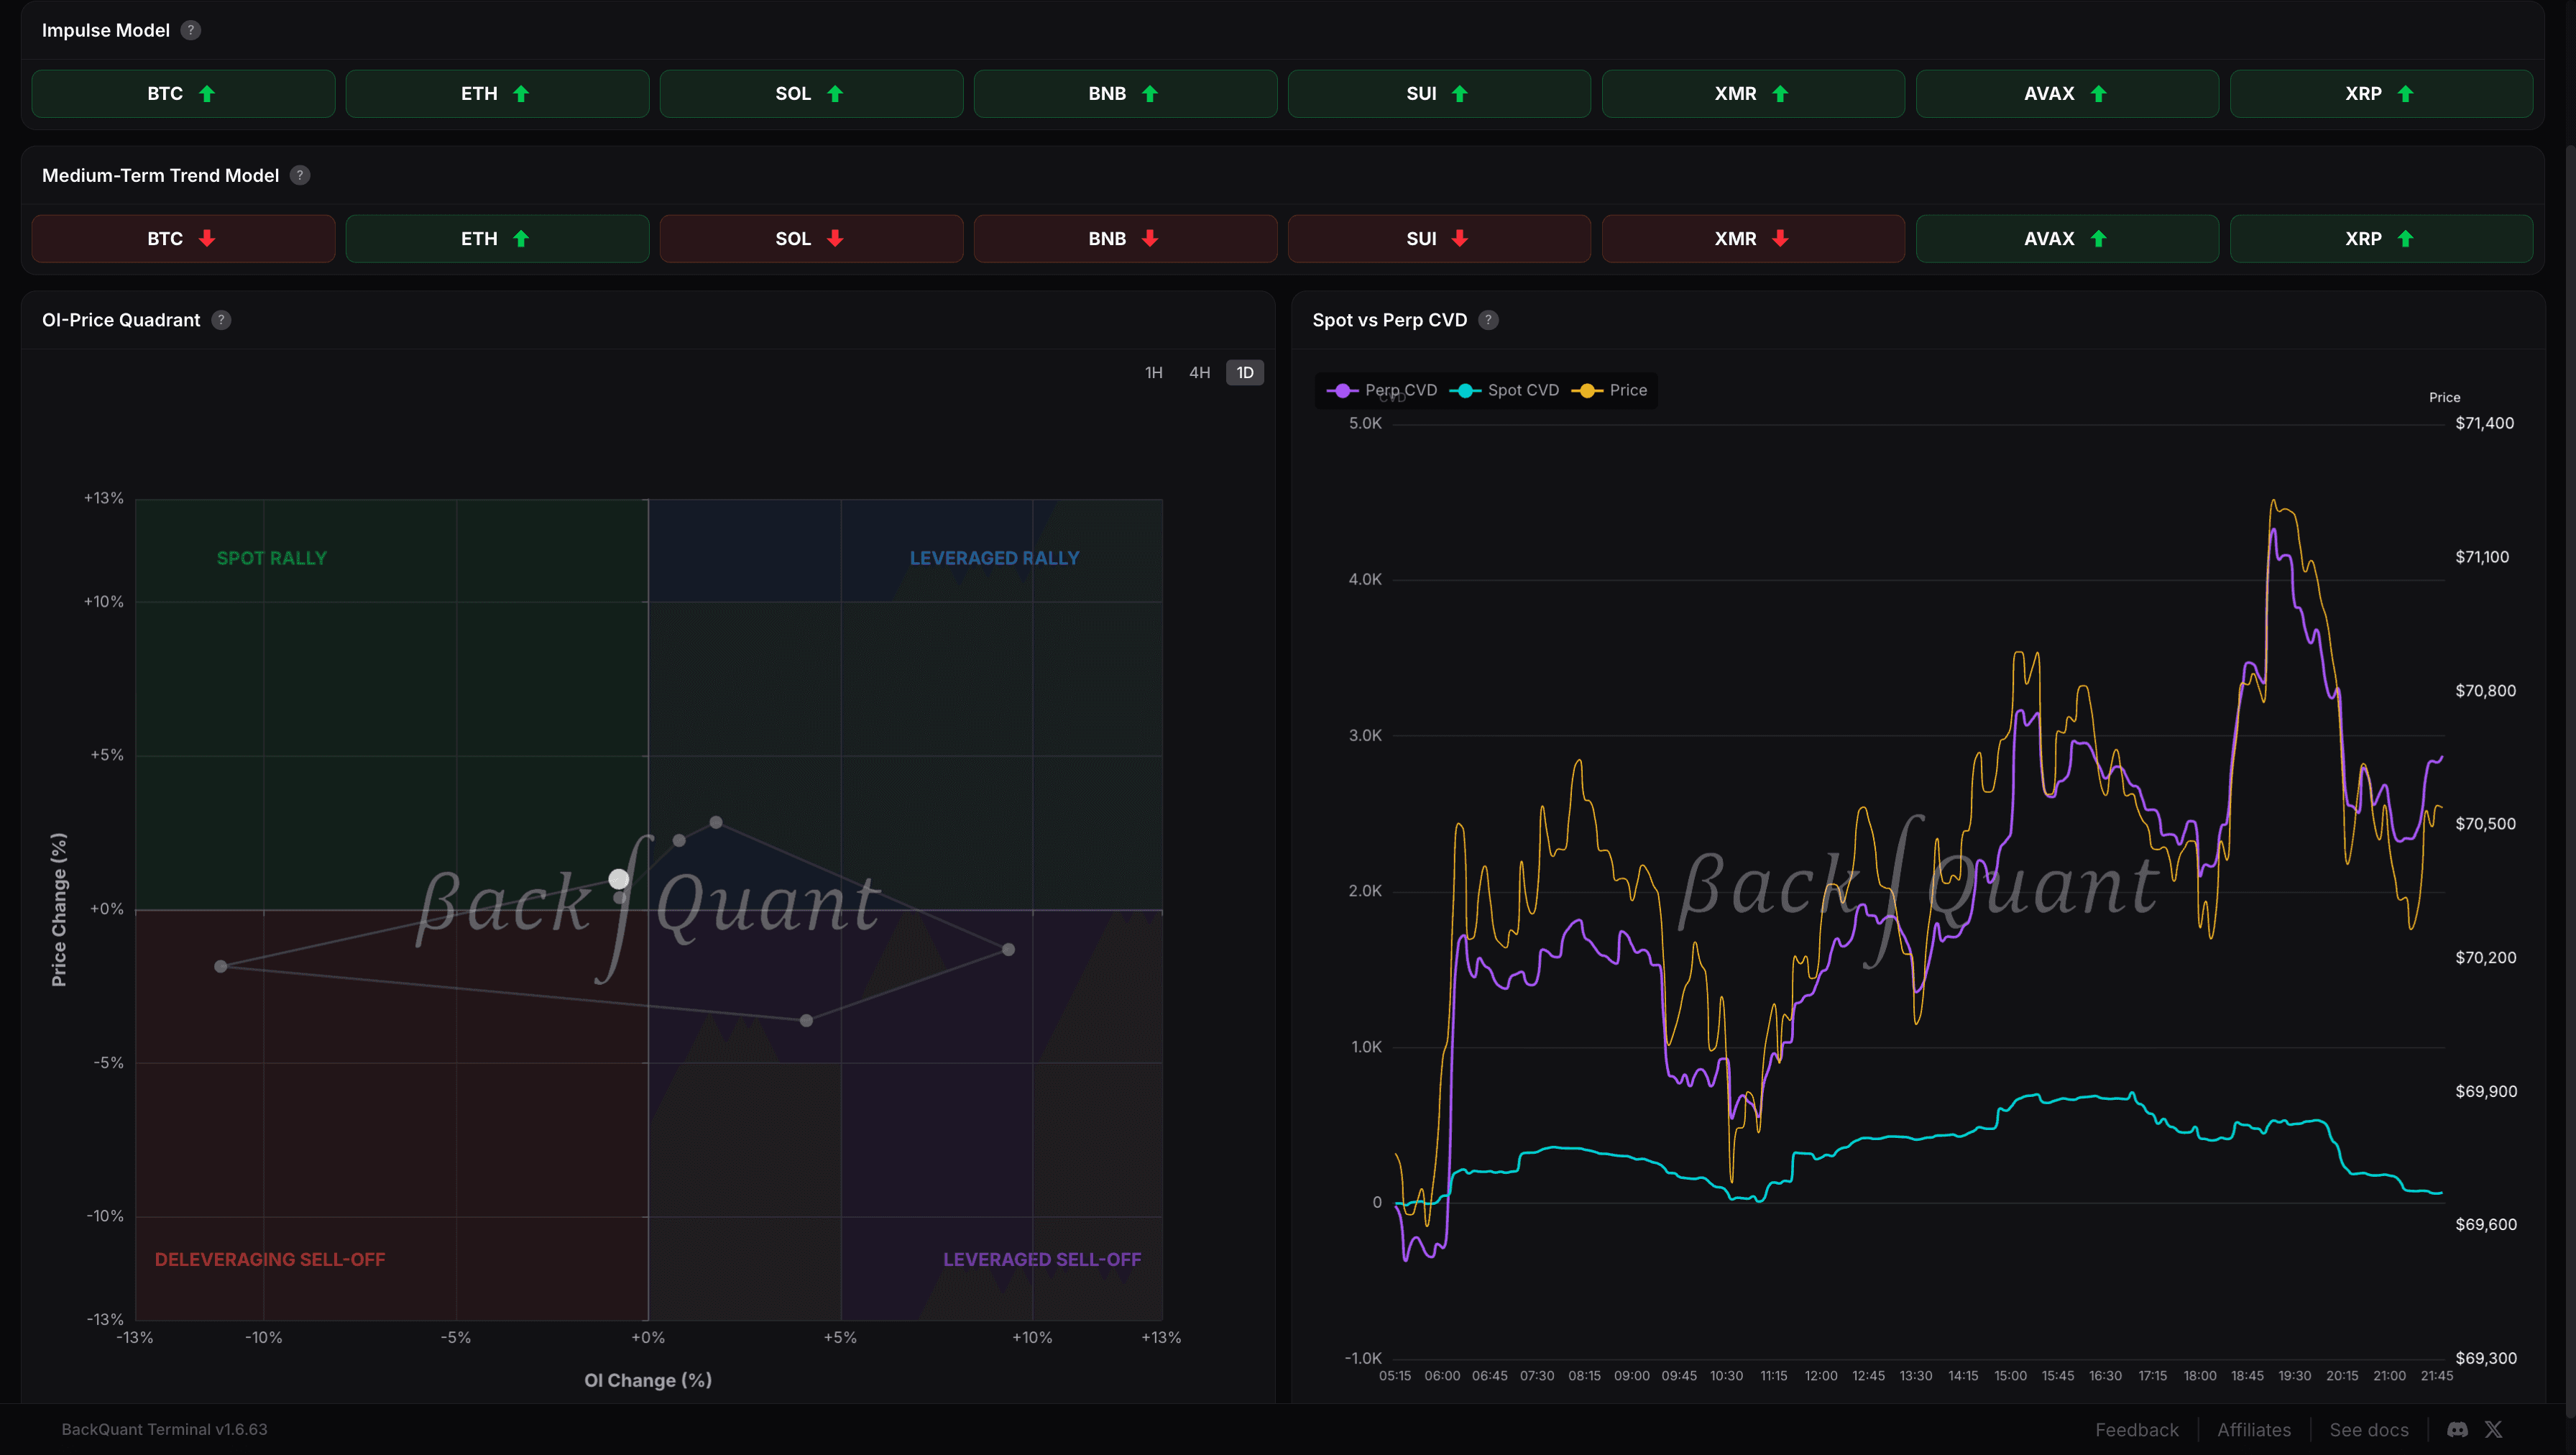Image resolution: width=2576 pixels, height=1455 pixels.
Task: Click the BTC up arrow in Impulse Model
Action: click(x=206, y=93)
